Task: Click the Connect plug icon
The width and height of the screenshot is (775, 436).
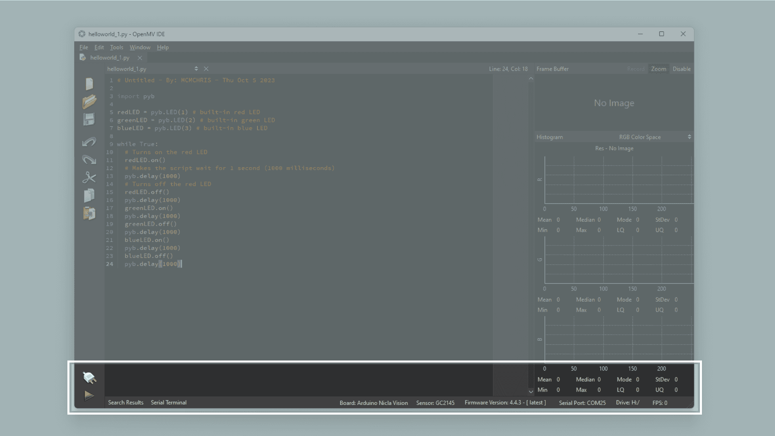Action: tap(89, 378)
